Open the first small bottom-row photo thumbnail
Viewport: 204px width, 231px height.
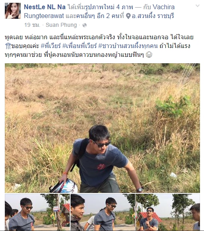37,212
